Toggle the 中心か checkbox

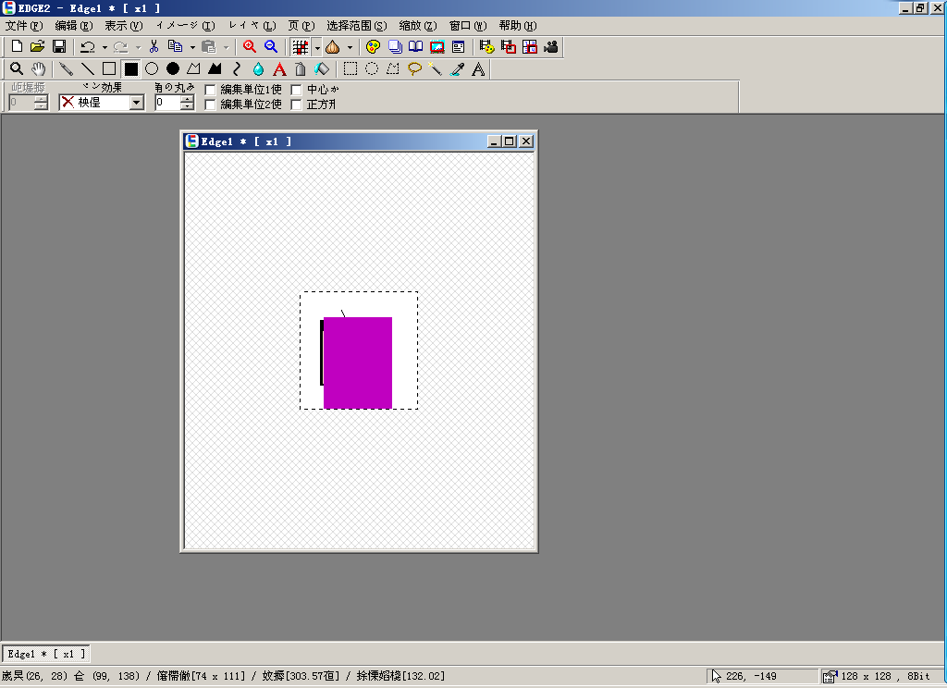coord(297,90)
